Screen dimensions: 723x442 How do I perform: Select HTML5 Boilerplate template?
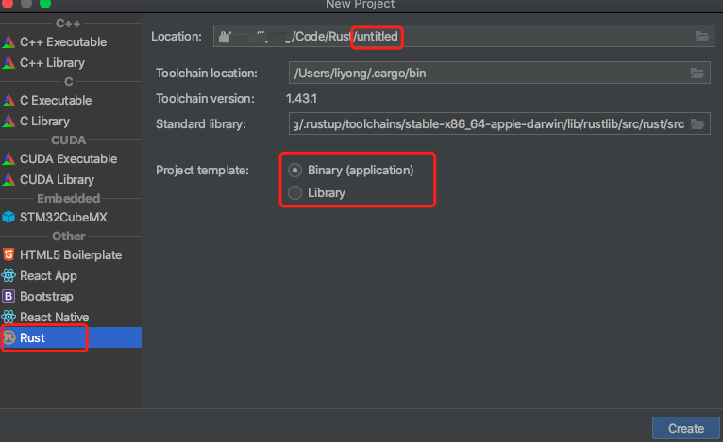[x=71, y=255]
